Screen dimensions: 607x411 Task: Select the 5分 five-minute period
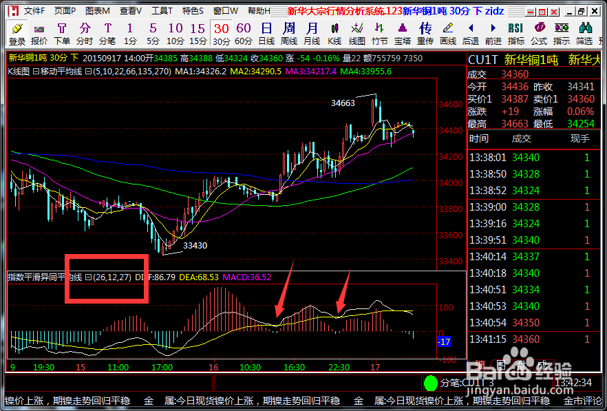pyautogui.click(x=153, y=34)
